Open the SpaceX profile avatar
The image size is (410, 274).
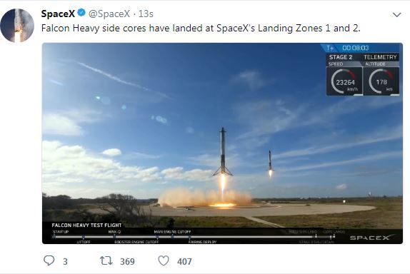pos(17,26)
